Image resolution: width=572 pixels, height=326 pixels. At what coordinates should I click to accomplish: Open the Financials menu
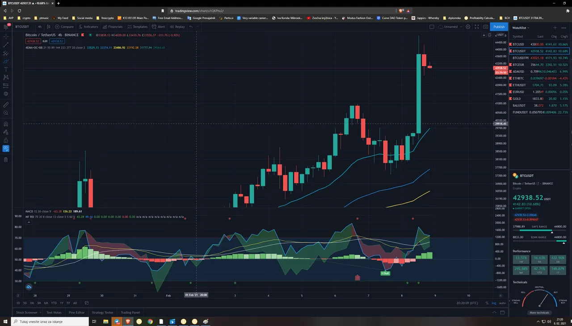point(112,27)
